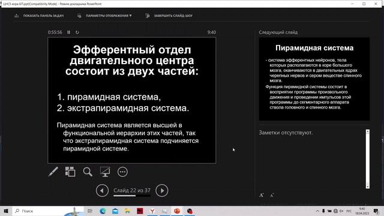The image size is (384, 216).
Task: Click the current clock time above the slide
Action: (x=212, y=32)
